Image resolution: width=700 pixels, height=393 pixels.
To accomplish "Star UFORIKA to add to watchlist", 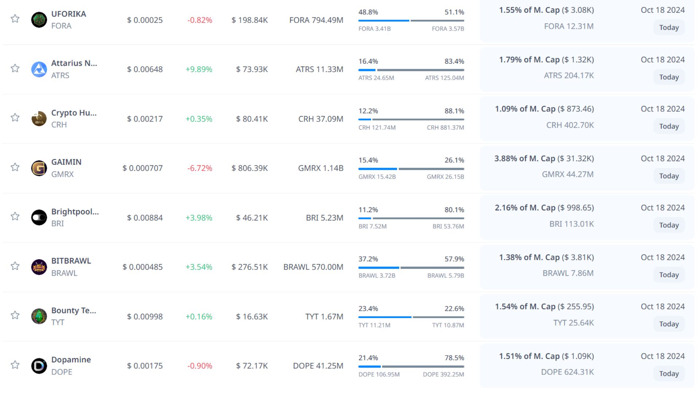I will point(15,19).
